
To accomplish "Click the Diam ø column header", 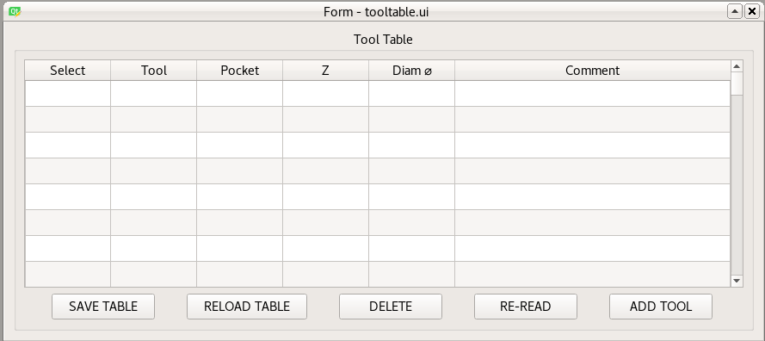I will (412, 71).
